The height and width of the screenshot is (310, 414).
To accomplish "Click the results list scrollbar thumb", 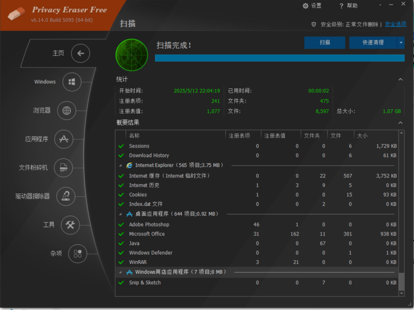I will pos(401,281).
